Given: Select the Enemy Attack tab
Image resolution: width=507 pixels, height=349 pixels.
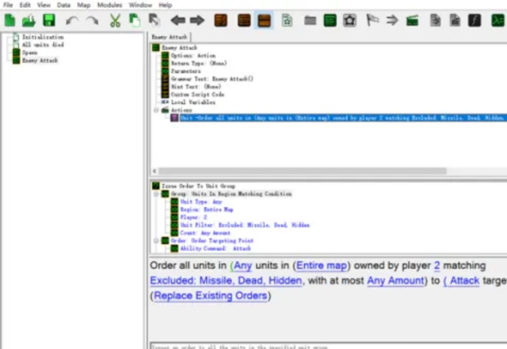Looking at the screenshot, I should (170, 37).
